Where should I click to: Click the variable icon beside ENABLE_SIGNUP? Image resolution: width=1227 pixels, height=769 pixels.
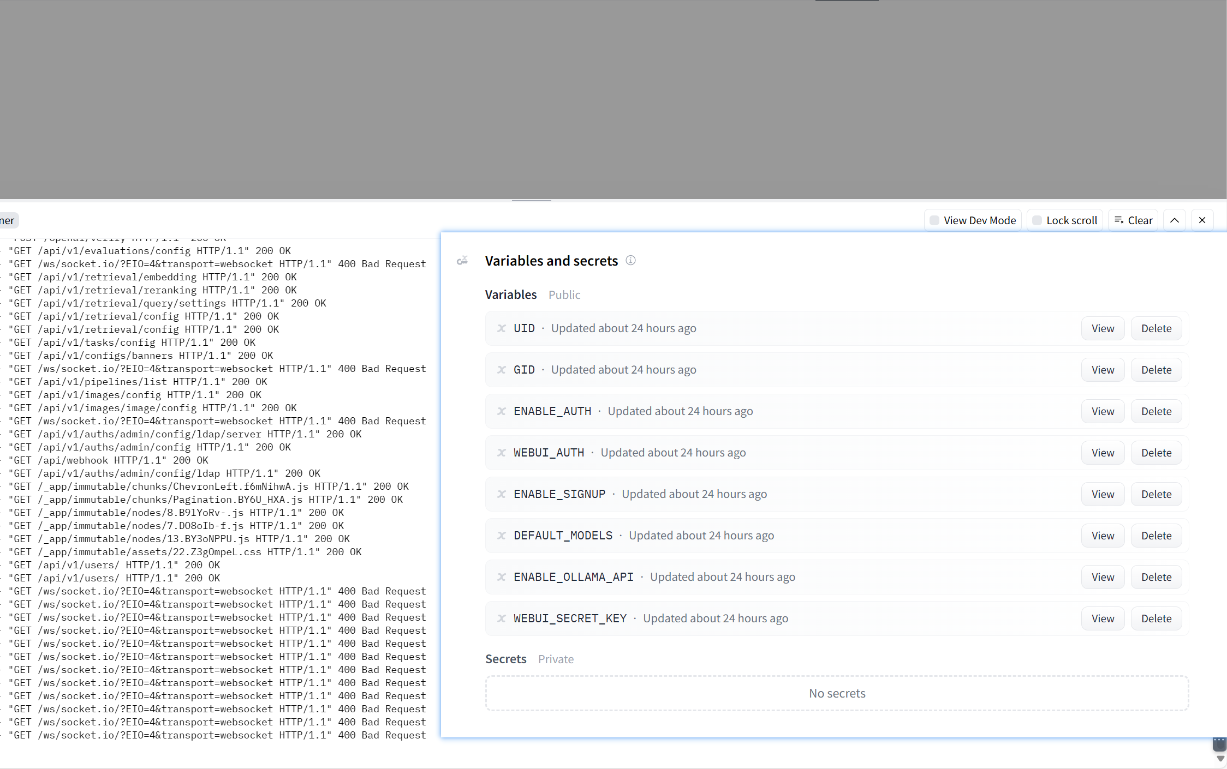(502, 494)
